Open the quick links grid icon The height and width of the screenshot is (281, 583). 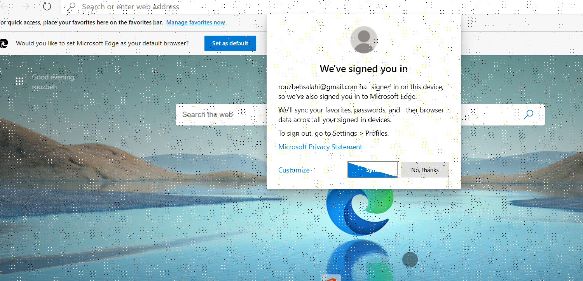[19, 81]
